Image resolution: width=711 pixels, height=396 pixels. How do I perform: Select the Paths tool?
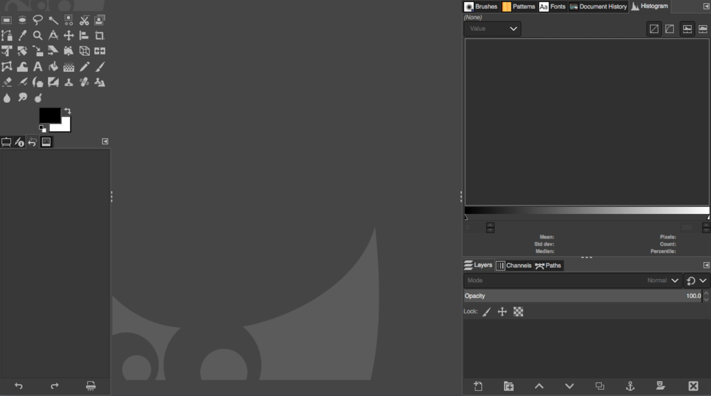[x=7, y=36]
